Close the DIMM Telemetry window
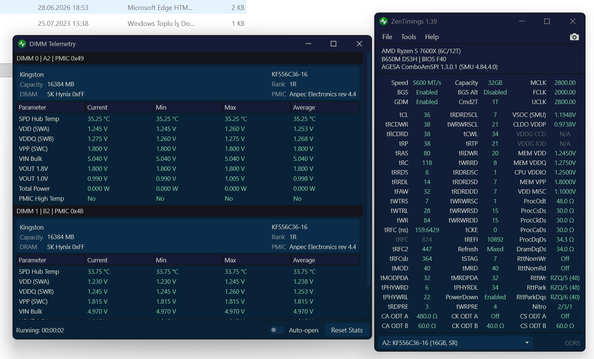The image size is (594, 359). tap(359, 44)
